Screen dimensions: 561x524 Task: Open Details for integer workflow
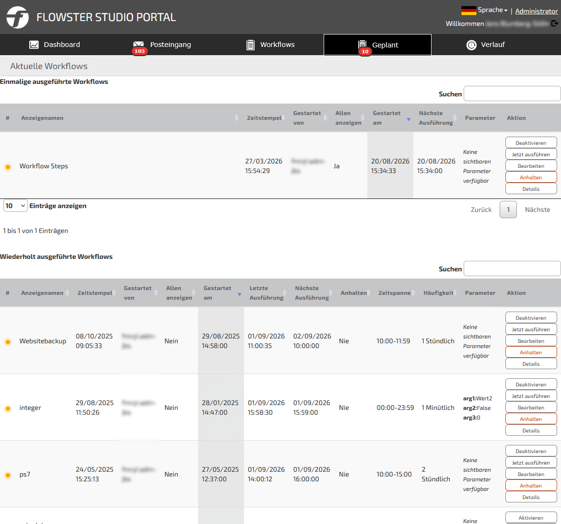pos(531,430)
